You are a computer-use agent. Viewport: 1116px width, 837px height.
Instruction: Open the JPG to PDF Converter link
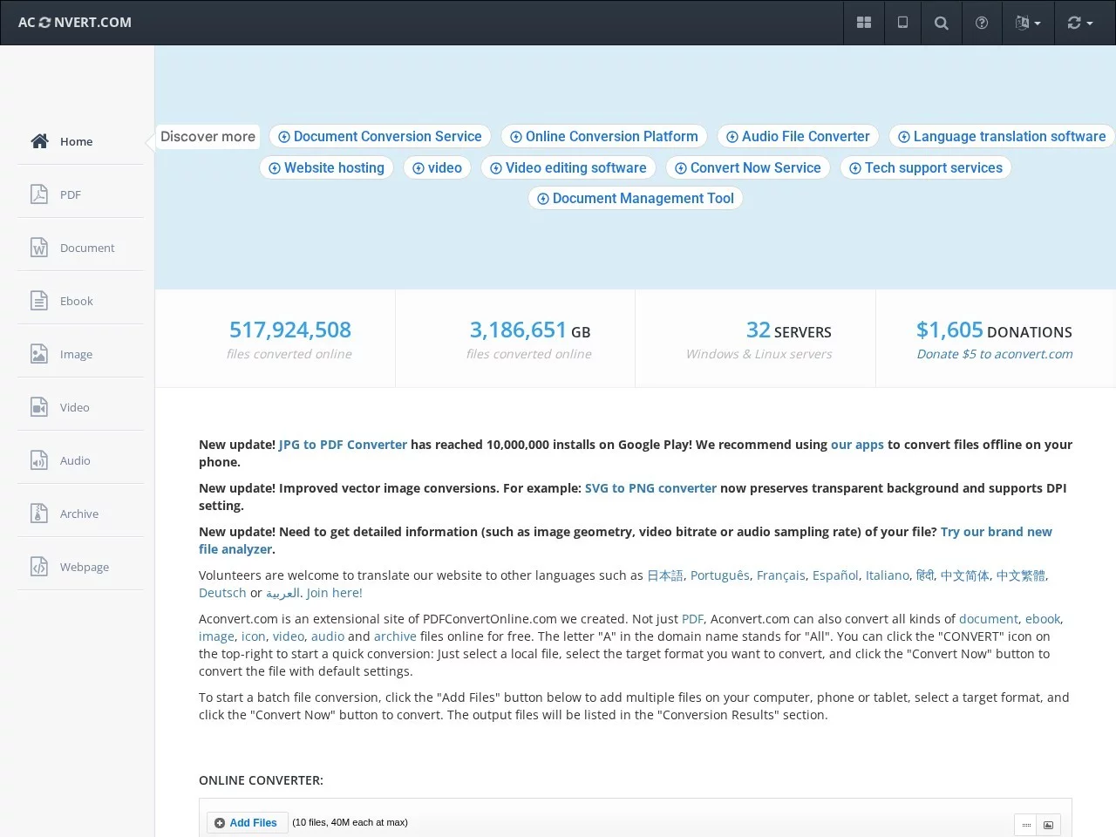pyautogui.click(x=343, y=445)
